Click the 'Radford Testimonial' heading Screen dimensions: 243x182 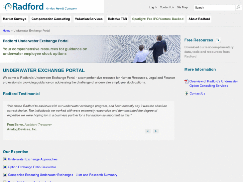21,94
